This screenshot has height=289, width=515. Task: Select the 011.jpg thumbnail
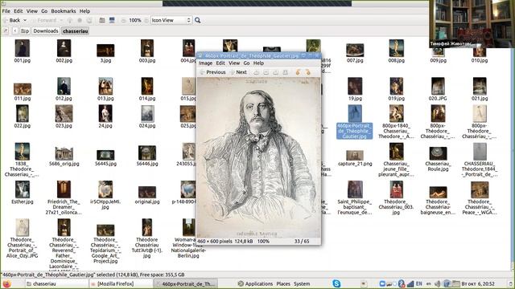[23, 89]
